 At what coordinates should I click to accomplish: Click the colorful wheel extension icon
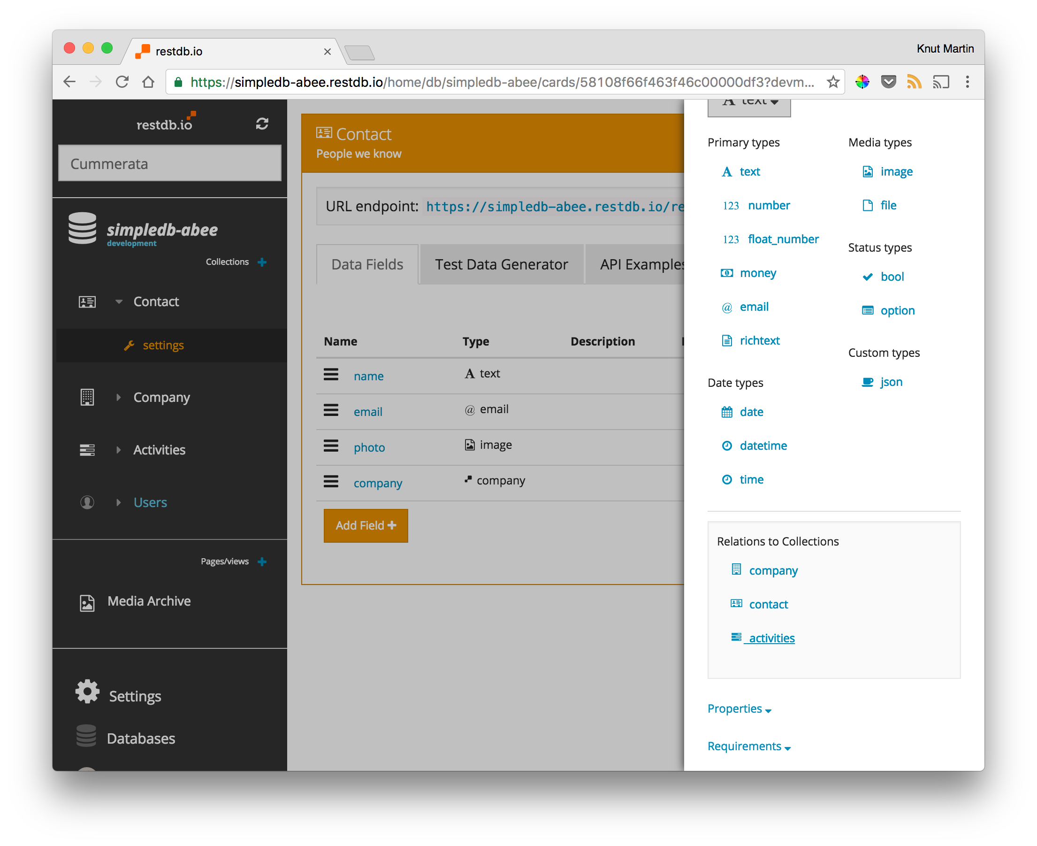tap(862, 82)
